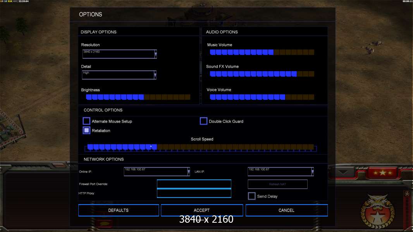This screenshot has height=232, width=413.
Task: Click ACCEPT to save options
Action: pyautogui.click(x=202, y=210)
